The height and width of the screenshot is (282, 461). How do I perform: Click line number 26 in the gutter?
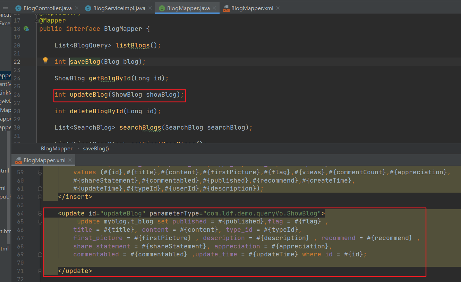point(17,95)
